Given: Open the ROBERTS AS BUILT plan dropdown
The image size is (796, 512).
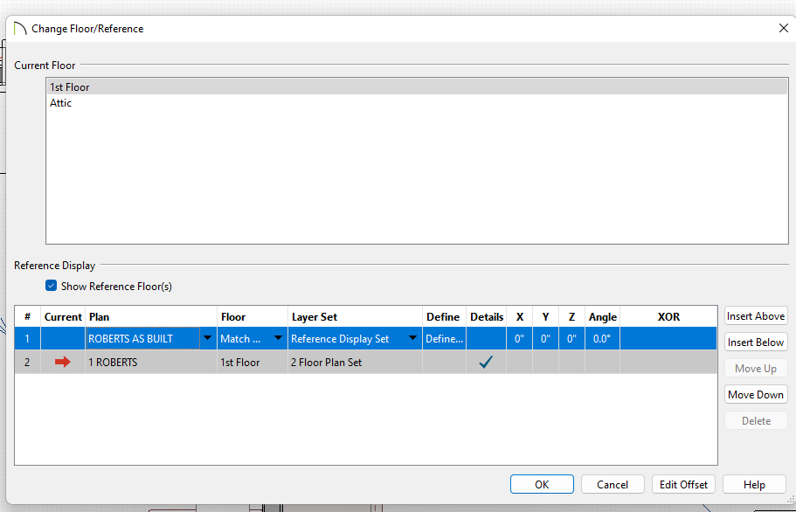Looking at the screenshot, I should point(207,339).
